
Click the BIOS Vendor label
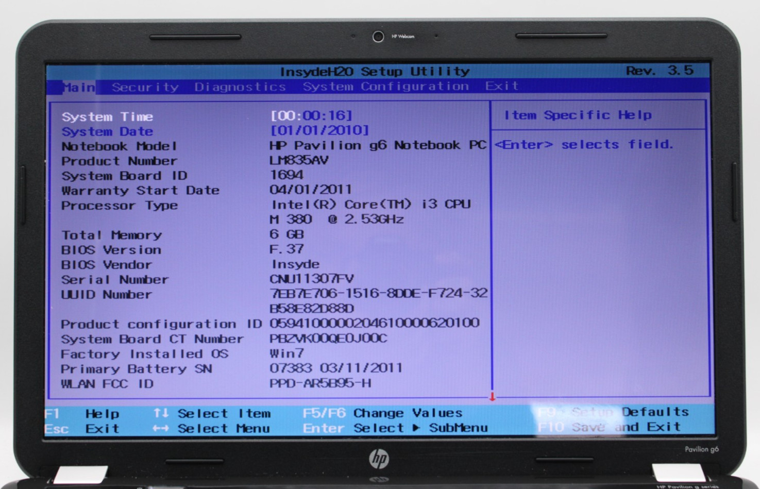coord(107,265)
